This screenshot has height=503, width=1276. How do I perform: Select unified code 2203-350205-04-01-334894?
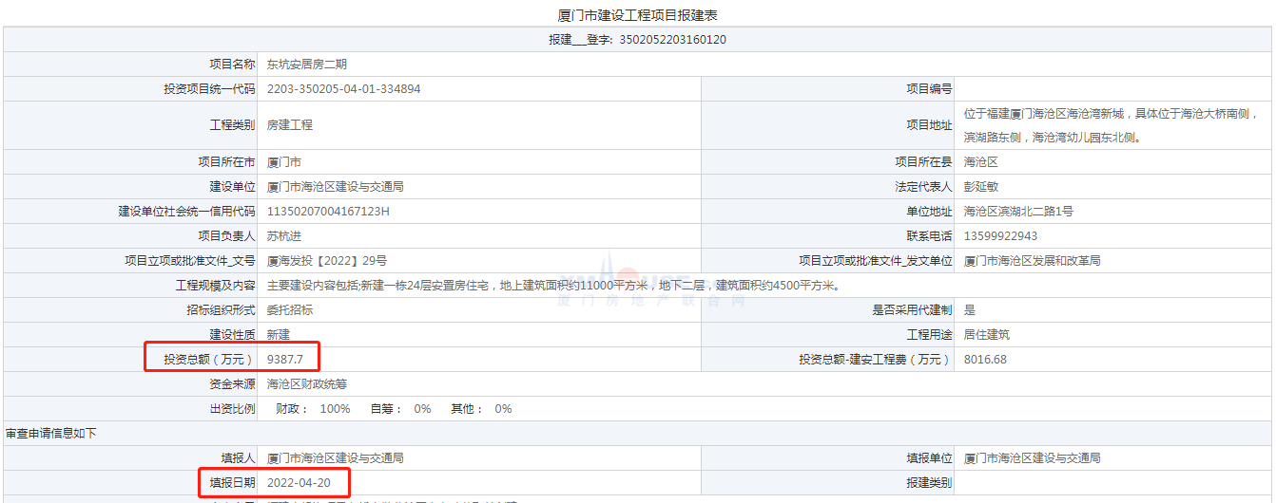pyautogui.click(x=343, y=89)
